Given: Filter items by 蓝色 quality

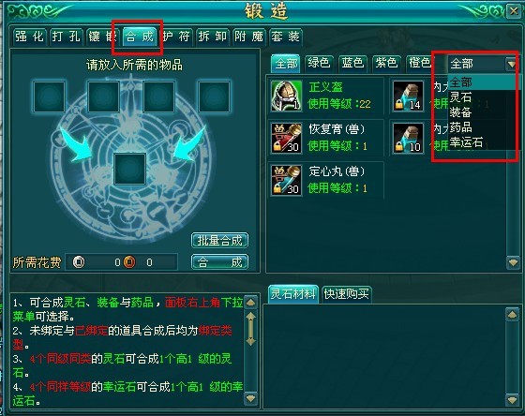Looking at the screenshot, I should pos(352,63).
